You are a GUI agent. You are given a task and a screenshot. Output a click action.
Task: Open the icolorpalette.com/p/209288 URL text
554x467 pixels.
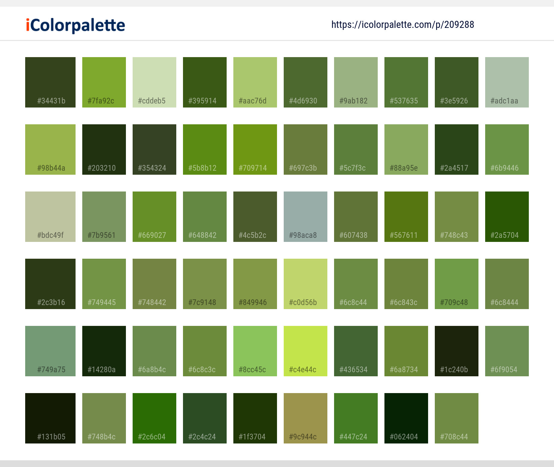tap(403, 25)
